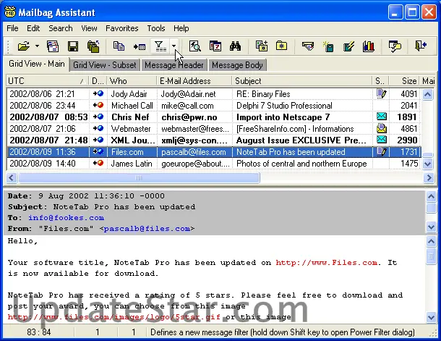Image resolution: width=441 pixels, height=341 pixels.
Task: Click the sparkling notebook toolbar icon
Action: (x=328, y=46)
